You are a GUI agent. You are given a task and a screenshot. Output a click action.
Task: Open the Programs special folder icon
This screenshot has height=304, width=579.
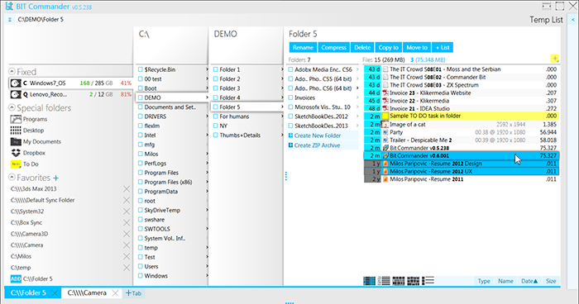(x=16, y=119)
